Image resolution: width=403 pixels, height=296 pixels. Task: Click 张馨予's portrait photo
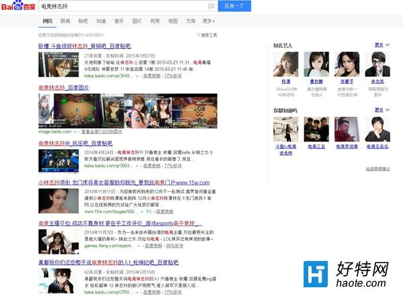coord(347,64)
